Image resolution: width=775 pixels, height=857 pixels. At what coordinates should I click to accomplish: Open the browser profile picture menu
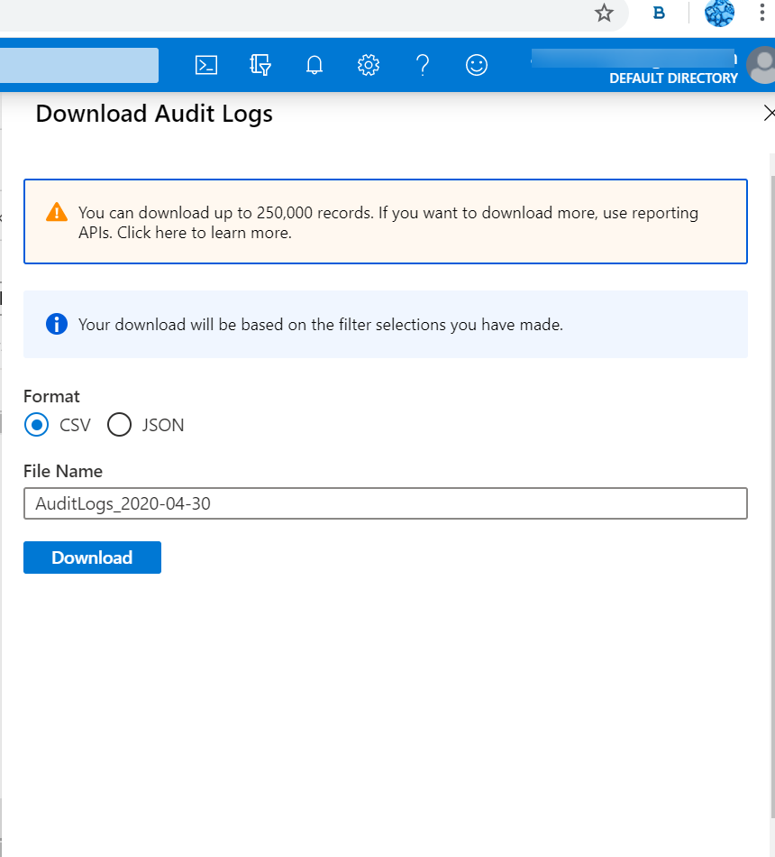point(718,14)
